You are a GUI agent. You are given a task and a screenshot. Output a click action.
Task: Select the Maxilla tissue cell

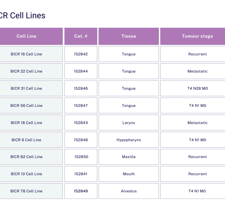coord(129,157)
